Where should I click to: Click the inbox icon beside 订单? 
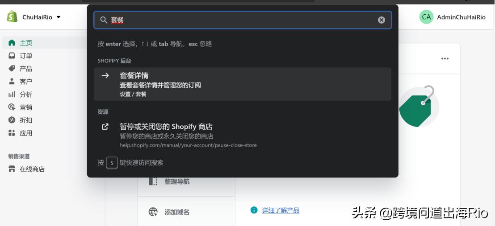click(x=12, y=56)
